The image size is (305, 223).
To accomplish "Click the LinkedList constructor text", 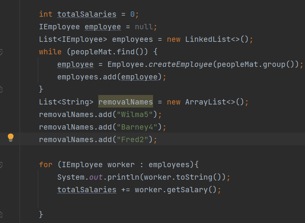I will (x=208, y=40).
